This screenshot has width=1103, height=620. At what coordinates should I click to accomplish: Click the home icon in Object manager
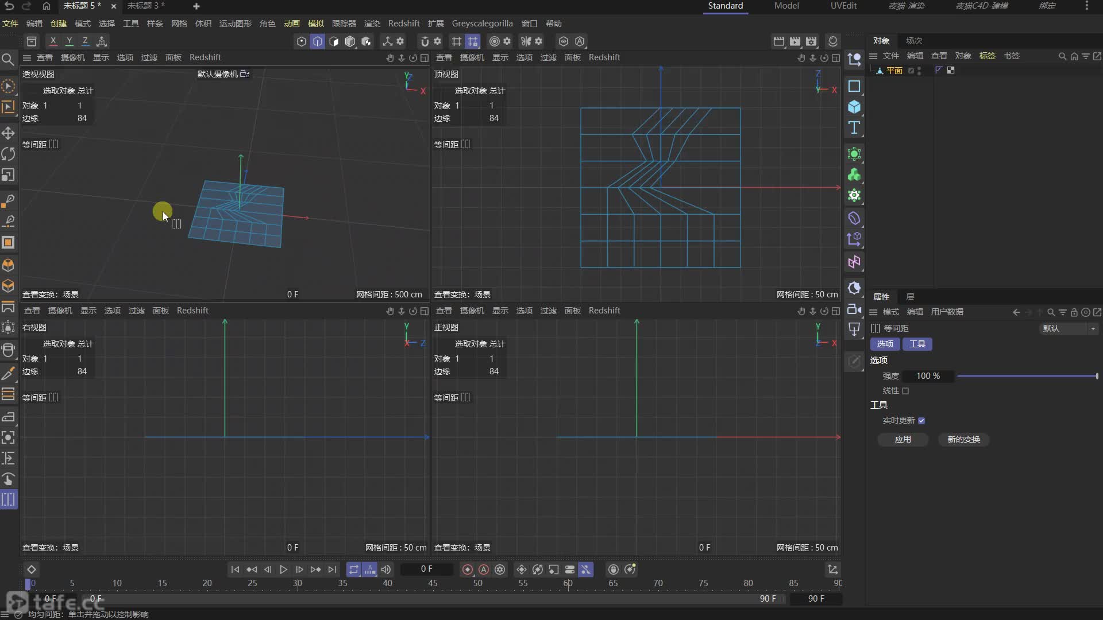(1074, 56)
